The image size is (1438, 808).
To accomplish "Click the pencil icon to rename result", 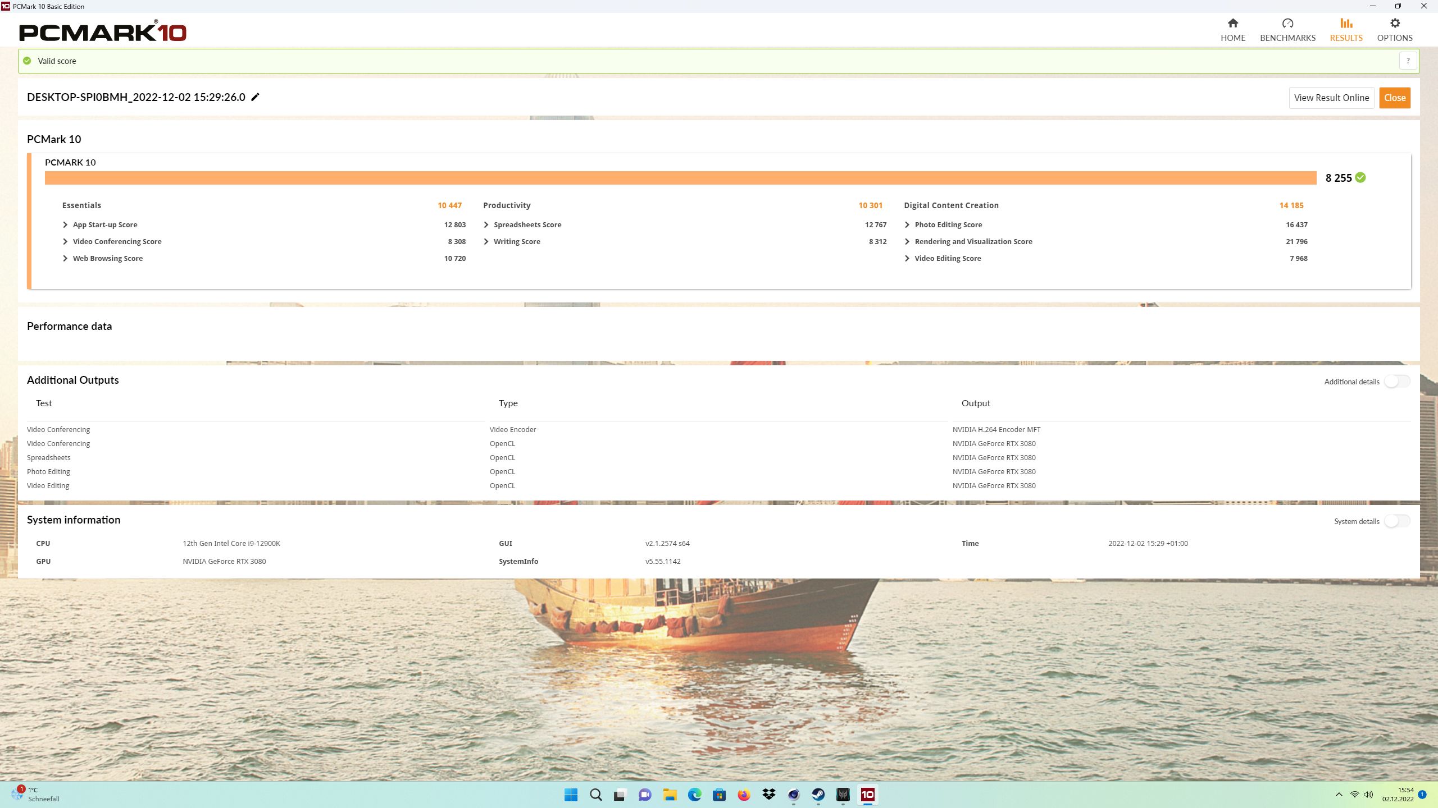I will [x=256, y=97].
